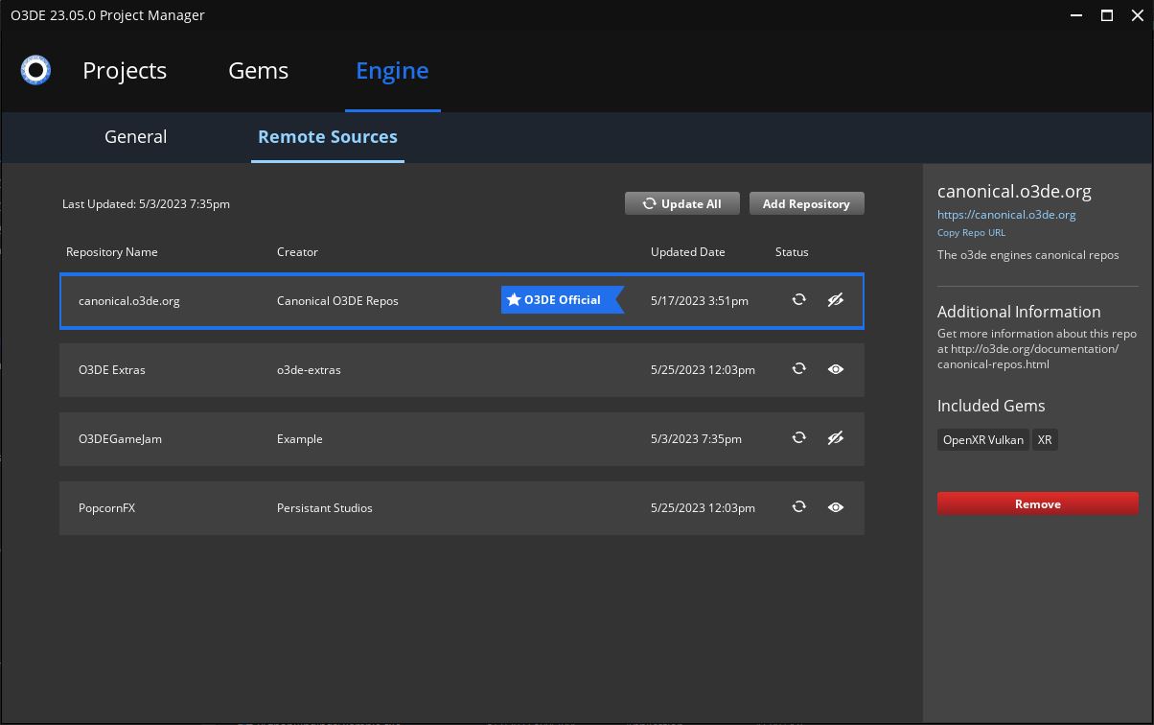Image resolution: width=1154 pixels, height=725 pixels.
Task: Click the O3DE Official badge
Action: 562,299
